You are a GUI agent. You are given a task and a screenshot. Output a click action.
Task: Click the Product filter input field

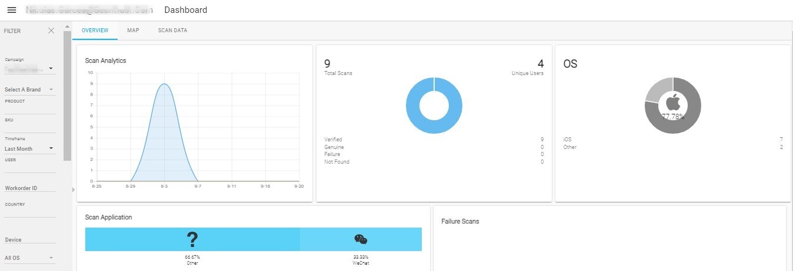coord(29,109)
